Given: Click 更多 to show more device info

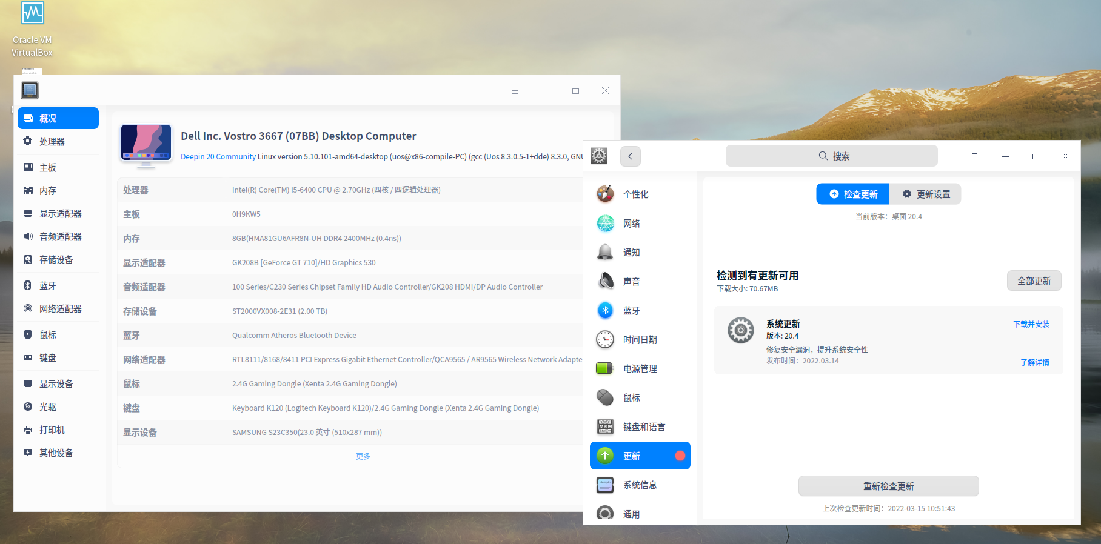Looking at the screenshot, I should (363, 456).
